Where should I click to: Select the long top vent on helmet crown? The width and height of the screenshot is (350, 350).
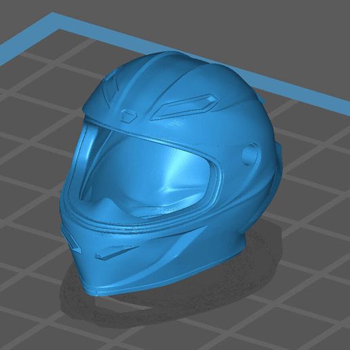pyautogui.click(x=184, y=106)
